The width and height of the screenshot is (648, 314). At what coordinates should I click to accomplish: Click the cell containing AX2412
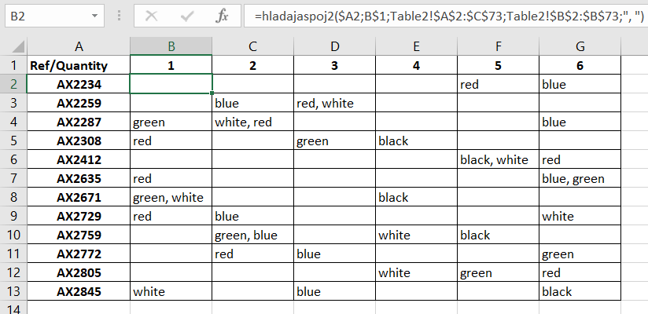pyautogui.click(x=78, y=159)
